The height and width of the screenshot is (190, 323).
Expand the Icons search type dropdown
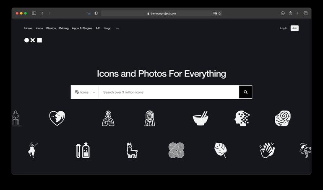[x=85, y=92]
